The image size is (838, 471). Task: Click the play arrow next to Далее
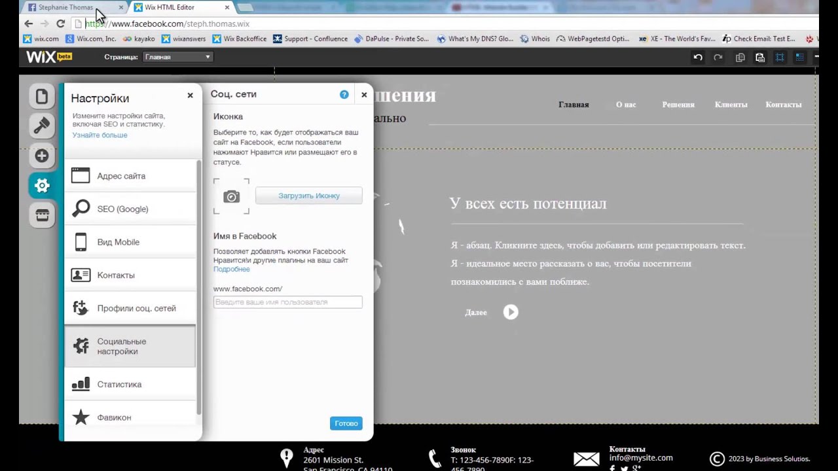click(511, 312)
